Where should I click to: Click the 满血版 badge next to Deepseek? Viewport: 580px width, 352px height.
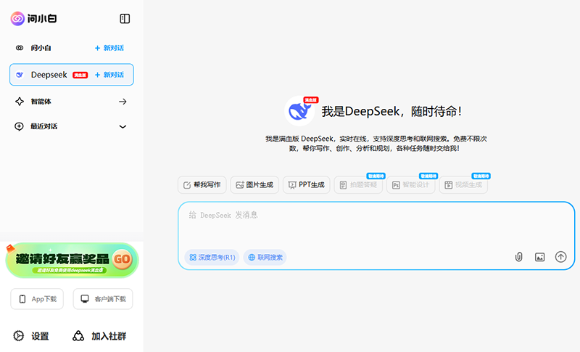click(80, 75)
